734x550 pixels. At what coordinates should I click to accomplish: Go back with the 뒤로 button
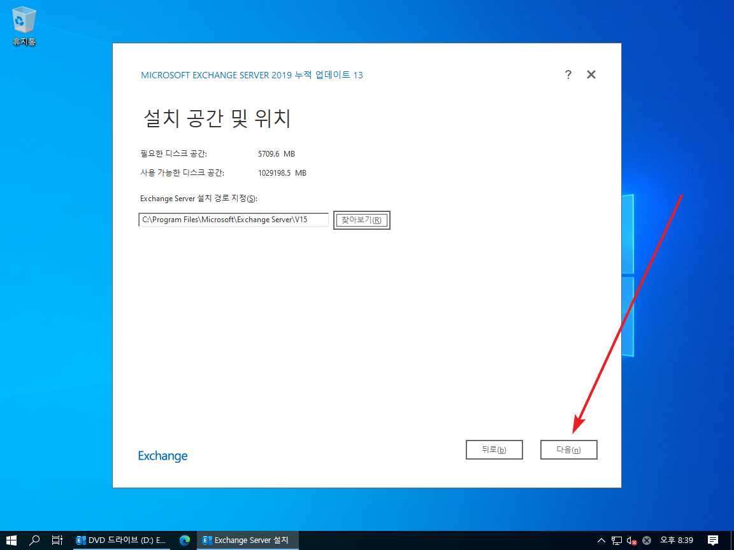[x=494, y=450]
